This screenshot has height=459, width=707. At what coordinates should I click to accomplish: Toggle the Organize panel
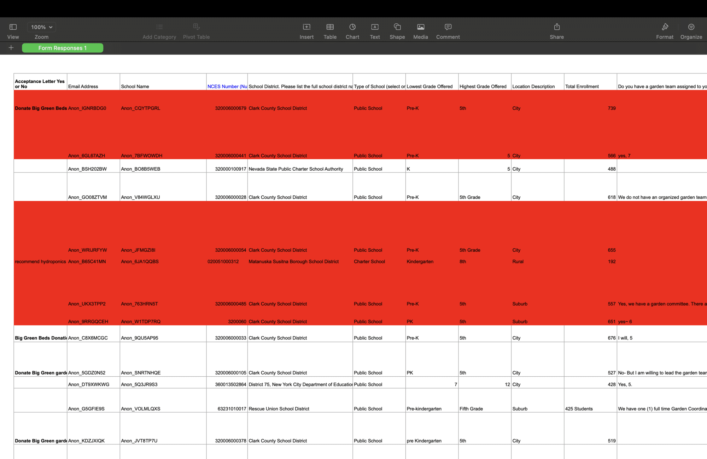click(691, 31)
